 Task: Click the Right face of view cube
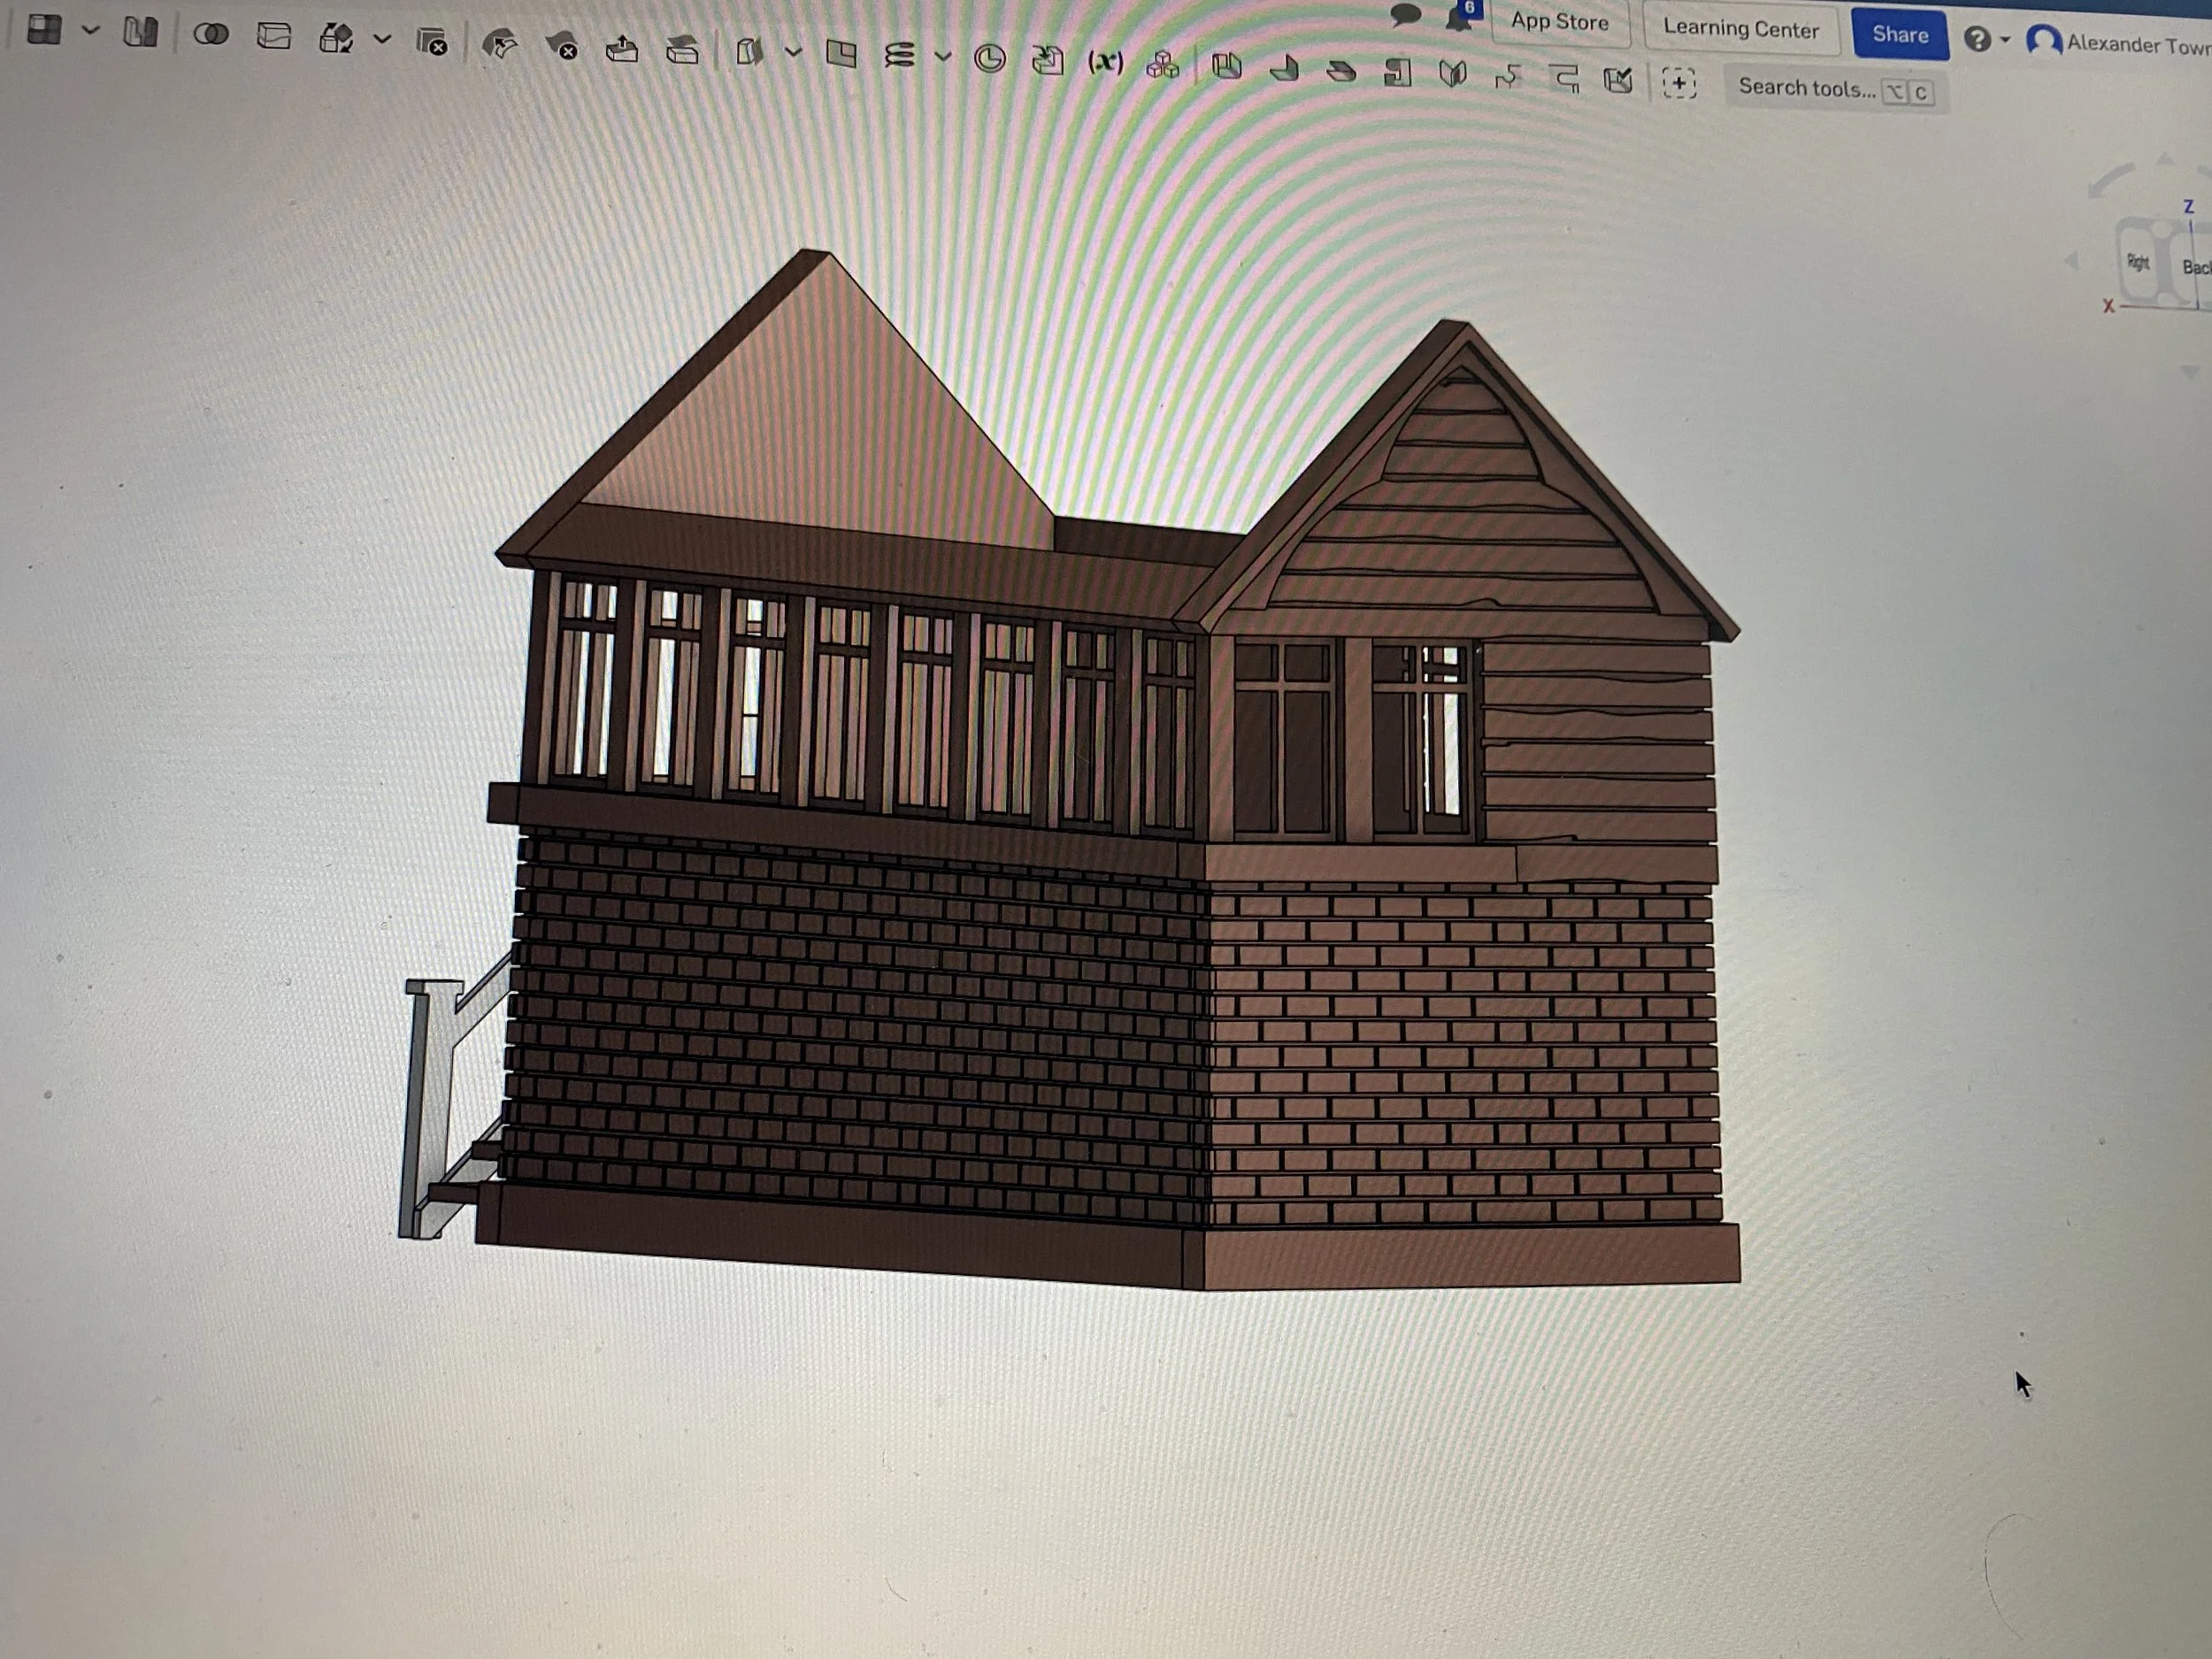(x=2138, y=262)
